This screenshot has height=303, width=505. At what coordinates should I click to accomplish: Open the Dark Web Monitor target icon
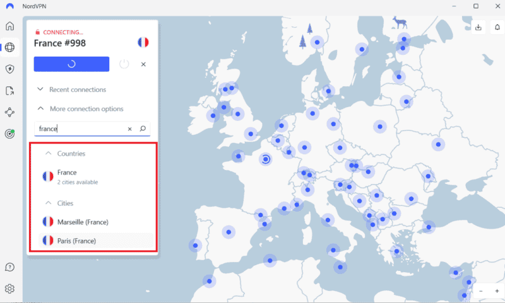pyautogui.click(x=9, y=134)
